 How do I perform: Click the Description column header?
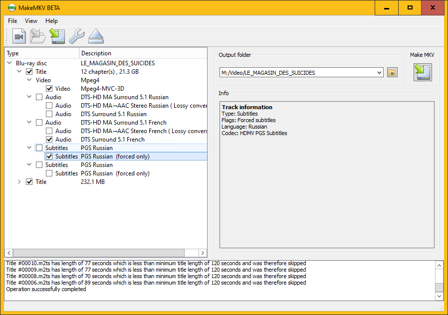pyautogui.click(x=143, y=53)
